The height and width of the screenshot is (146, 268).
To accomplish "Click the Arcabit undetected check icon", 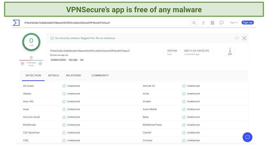I will point(184,102).
